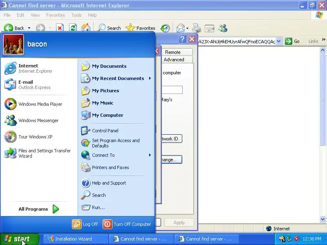Click the bacon user chess picture

coord(13,45)
